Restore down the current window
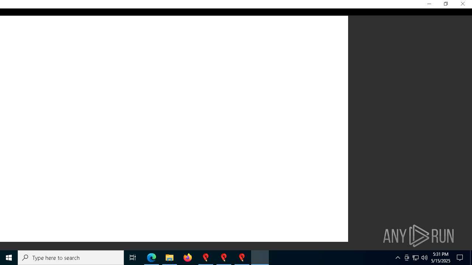 (x=446, y=4)
